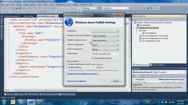The width and height of the screenshot is (188, 105).
Task: Click the Solution Explorer properties toolbar icon
Action: pyautogui.click(x=134, y=19)
